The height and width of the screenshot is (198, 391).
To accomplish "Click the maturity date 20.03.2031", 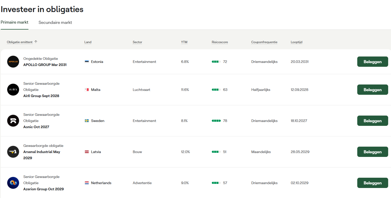I will coord(300,62).
